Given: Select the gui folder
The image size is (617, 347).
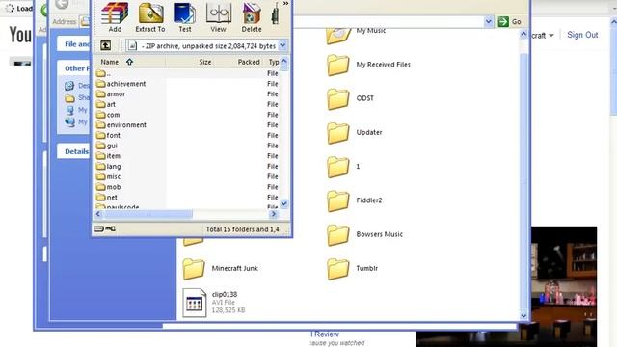Looking at the screenshot, I should click(107, 146).
